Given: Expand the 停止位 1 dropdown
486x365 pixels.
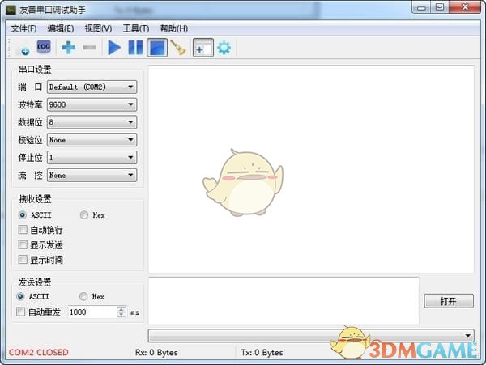Looking at the screenshot, I should pyautogui.click(x=92, y=158).
